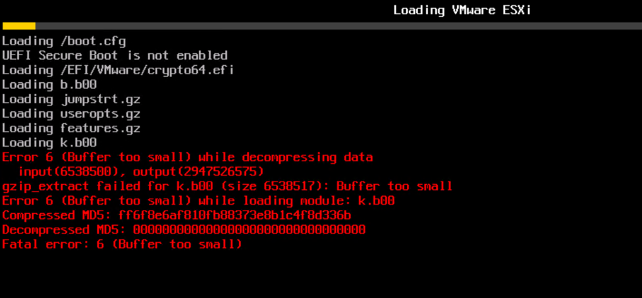Select the compressed MD5 hash value

[234, 215]
